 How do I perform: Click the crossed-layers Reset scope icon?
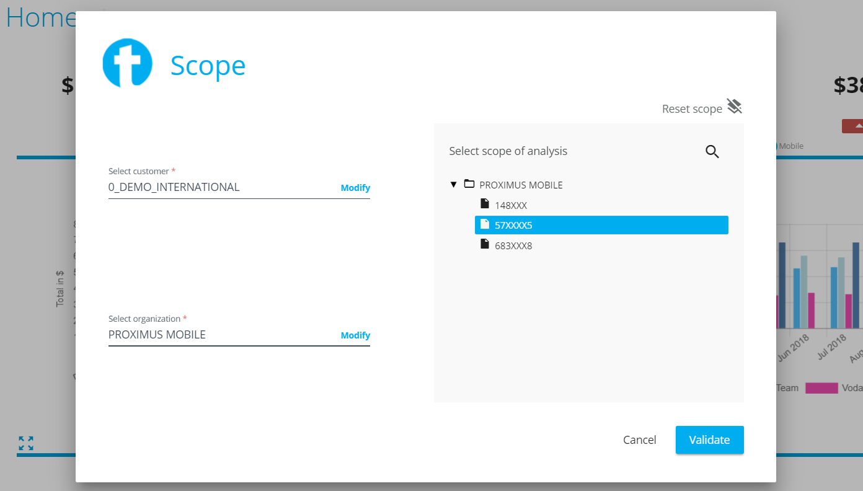734,107
